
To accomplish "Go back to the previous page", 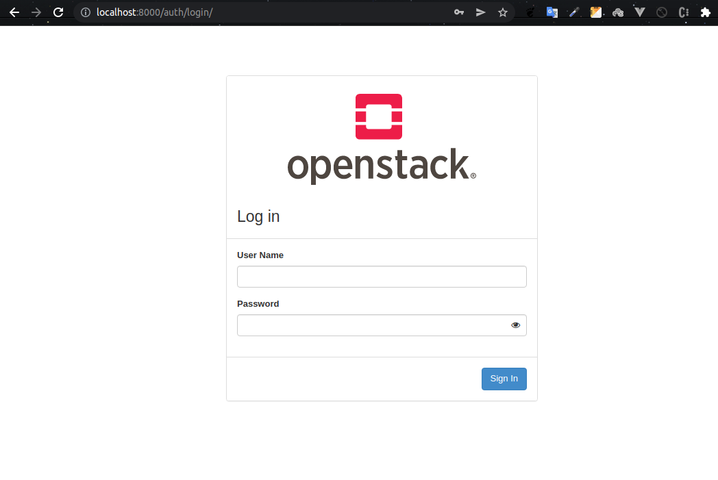I will tap(14, 12).
